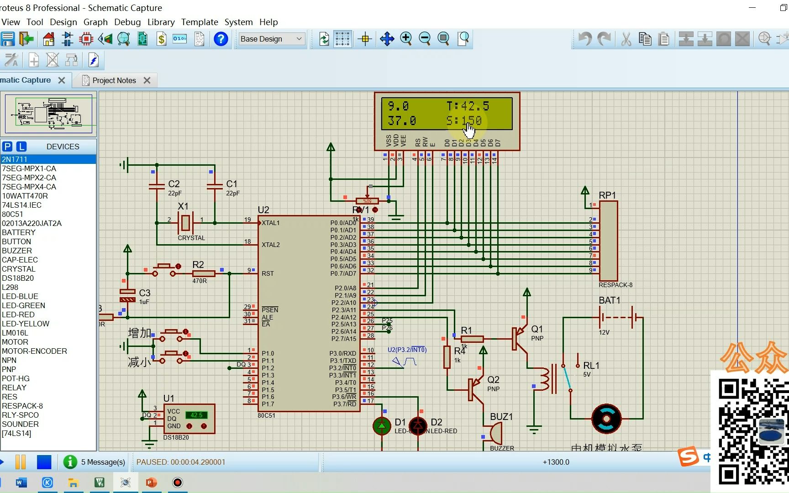This screenshot has width=789, height=493.
Task: Open the View menu
Action: click(11, 22)
